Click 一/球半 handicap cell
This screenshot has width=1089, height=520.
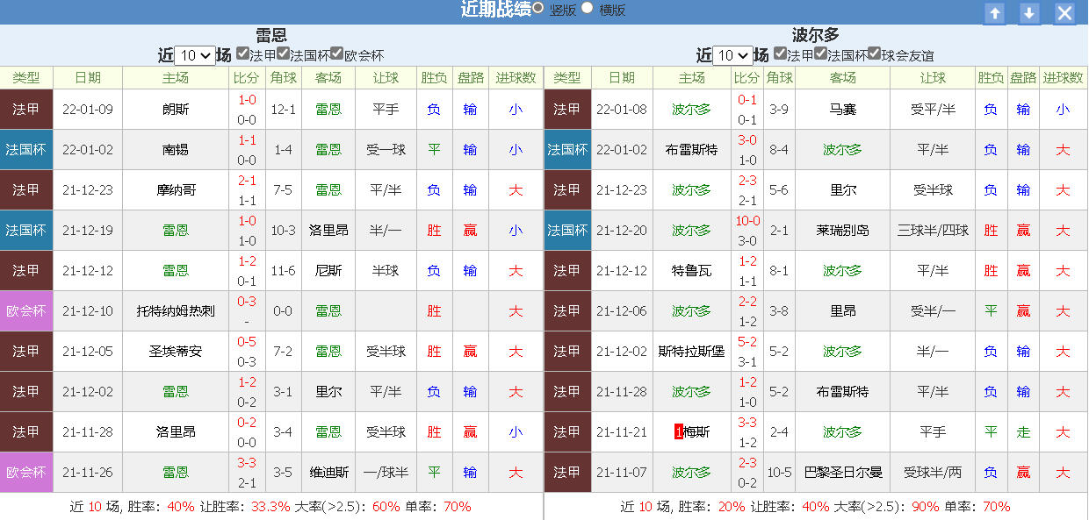point(386,473)
